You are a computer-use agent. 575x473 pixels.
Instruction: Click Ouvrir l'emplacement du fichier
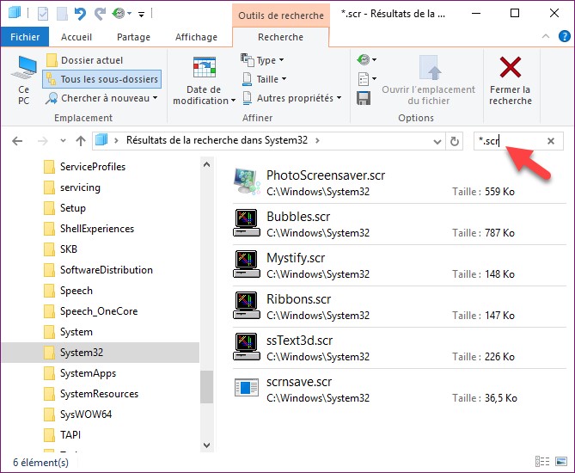coord(428,80)
